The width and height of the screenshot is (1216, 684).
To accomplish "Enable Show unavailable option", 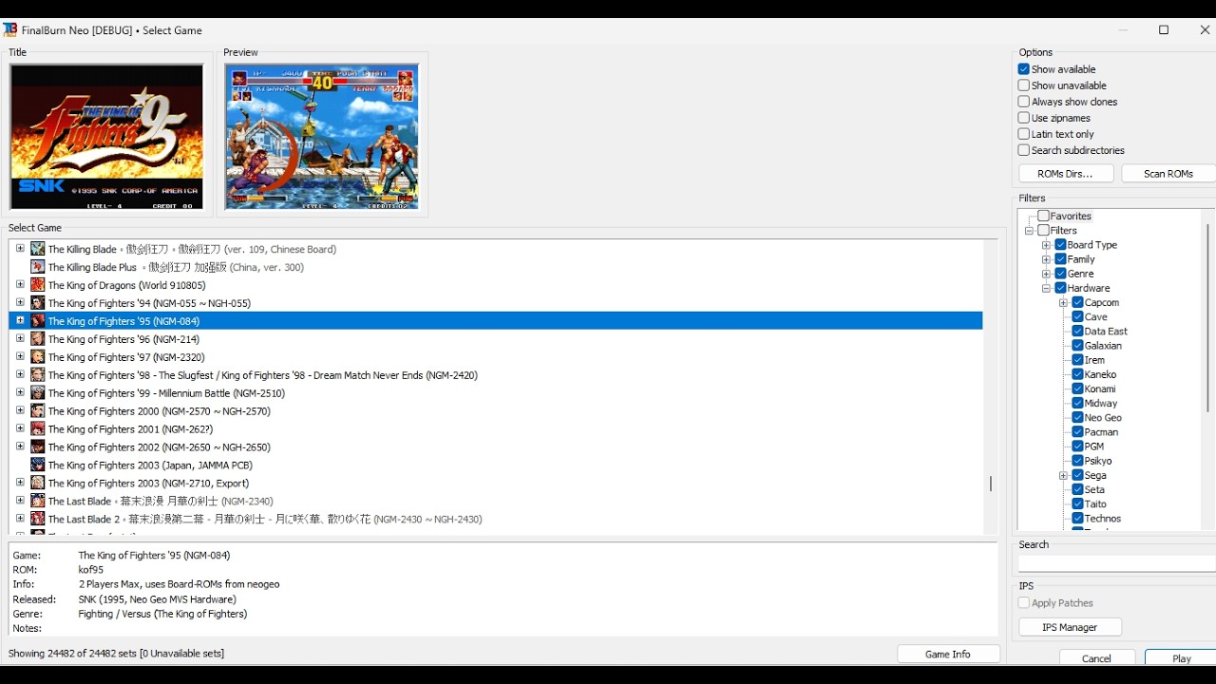I will (x=1024, y=85).
